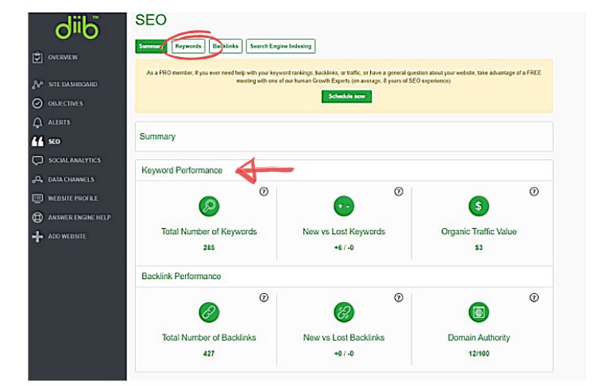Click the Total Number of Backlinks label
Viewport: 614px width, 386px height.
209,338
